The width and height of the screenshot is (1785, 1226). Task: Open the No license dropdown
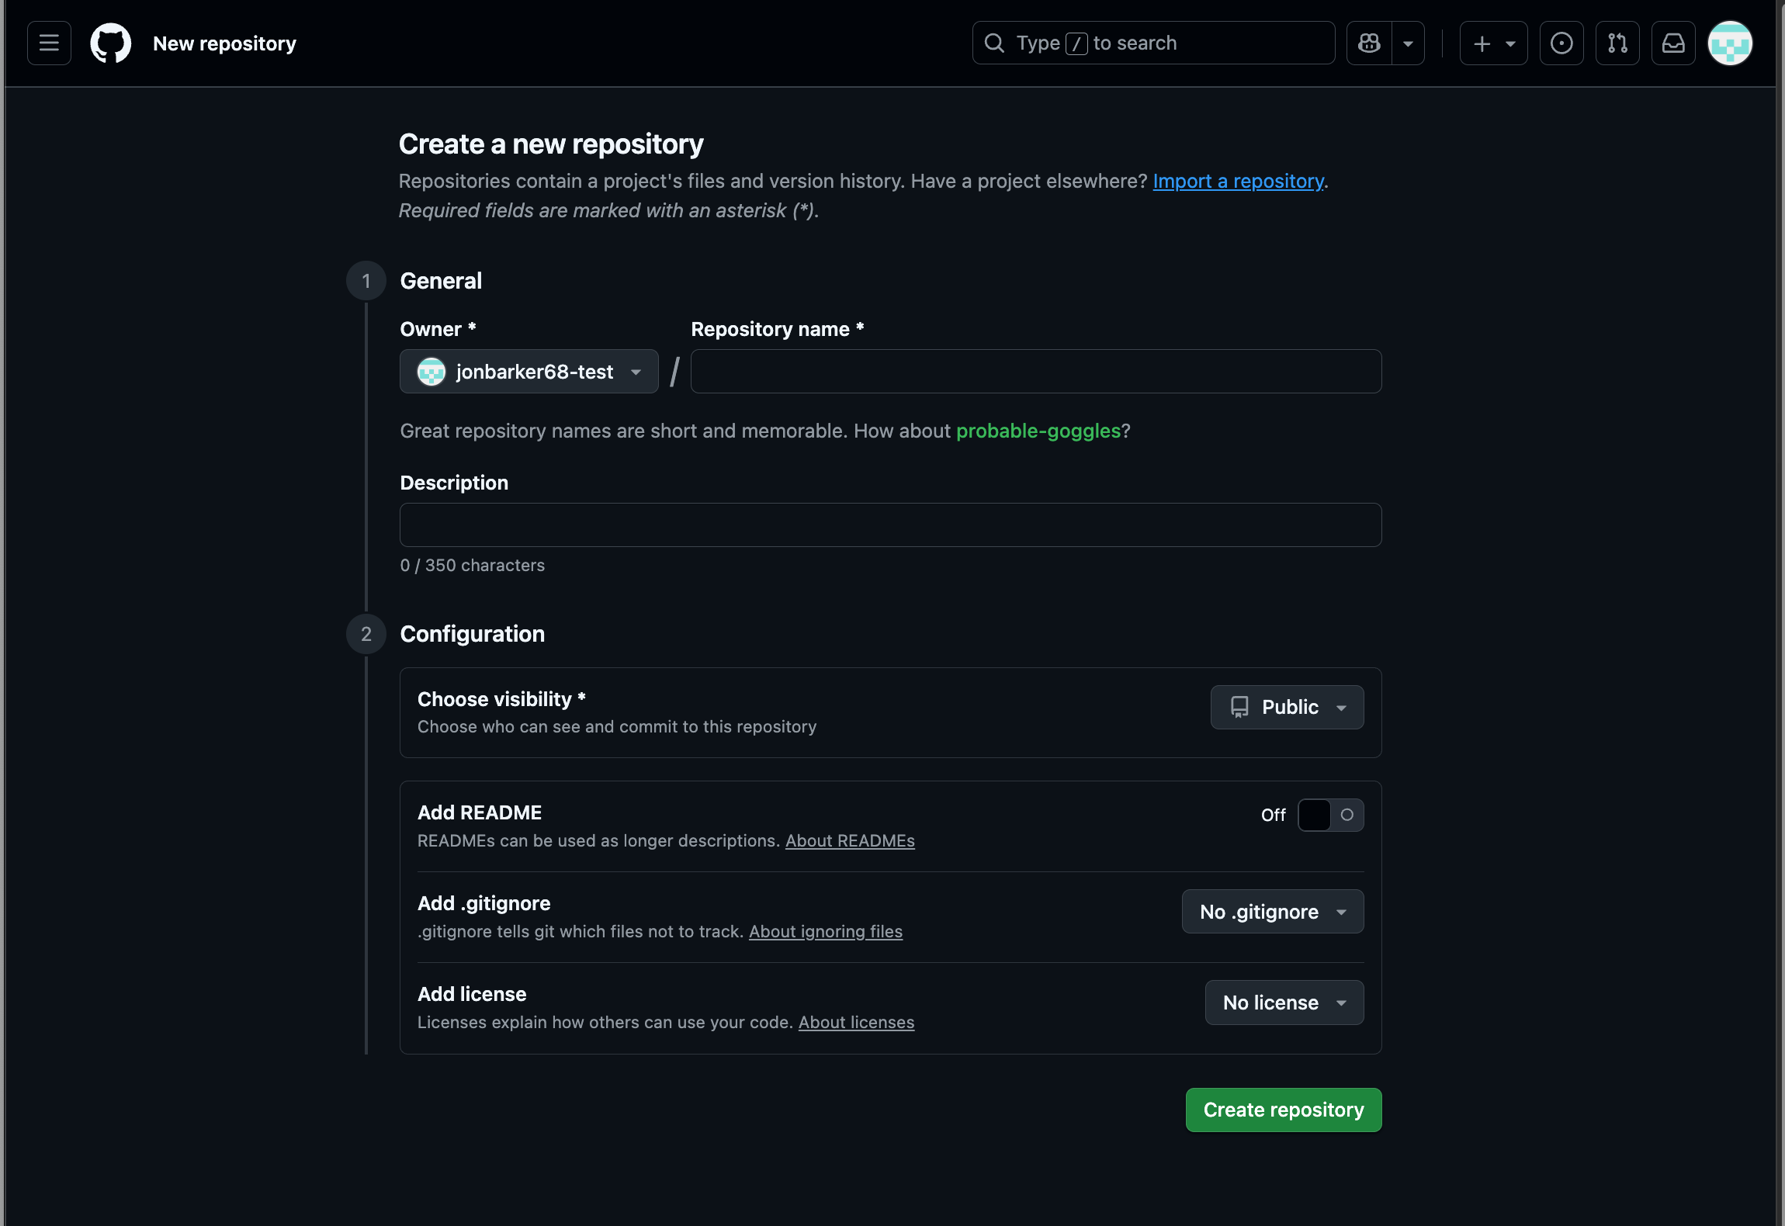(x=1284, y=1003)
